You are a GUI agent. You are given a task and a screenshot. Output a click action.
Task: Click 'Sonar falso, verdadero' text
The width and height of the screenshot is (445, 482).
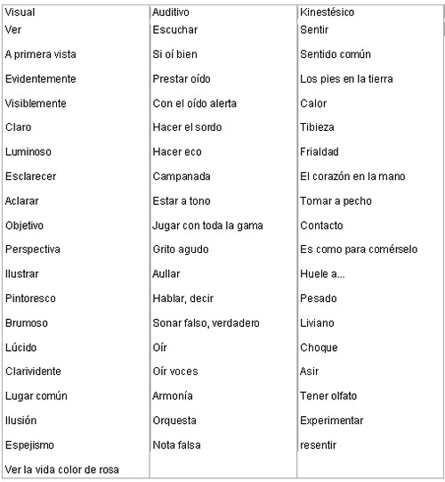pyautogui.click(x=206, y=323)
